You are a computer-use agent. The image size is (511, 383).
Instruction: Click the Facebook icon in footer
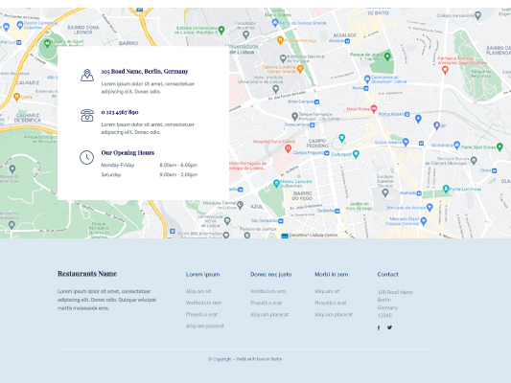379,327
